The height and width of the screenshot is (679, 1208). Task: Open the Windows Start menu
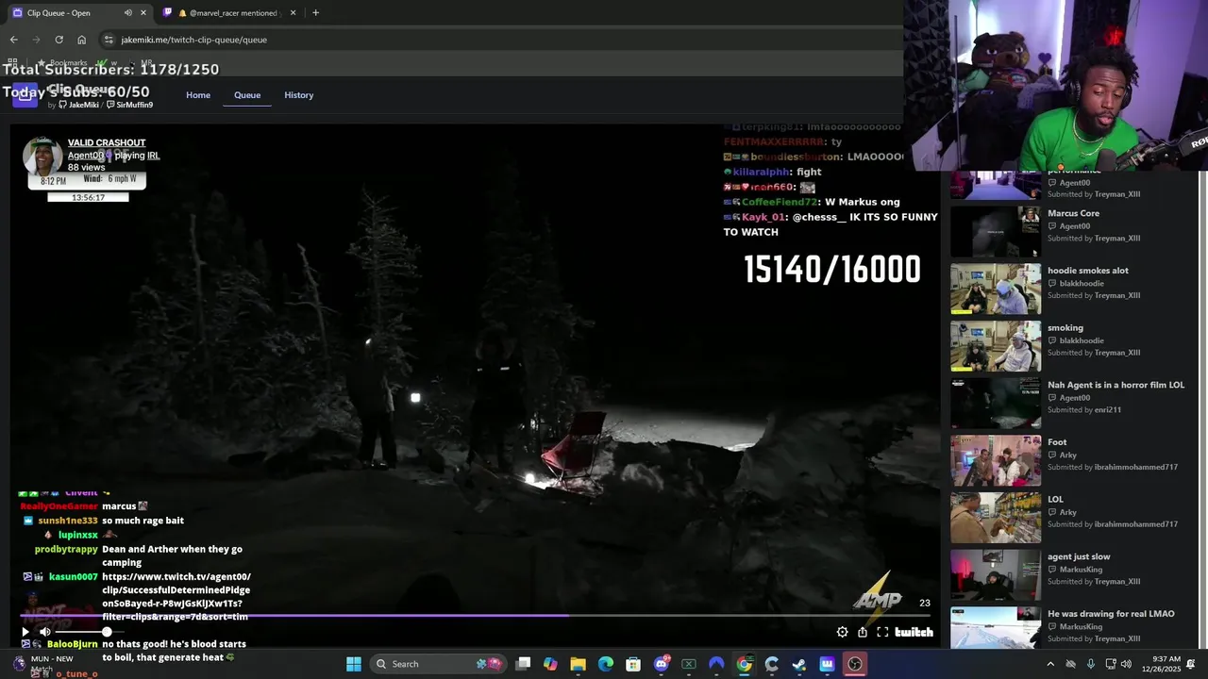point(353,664)
